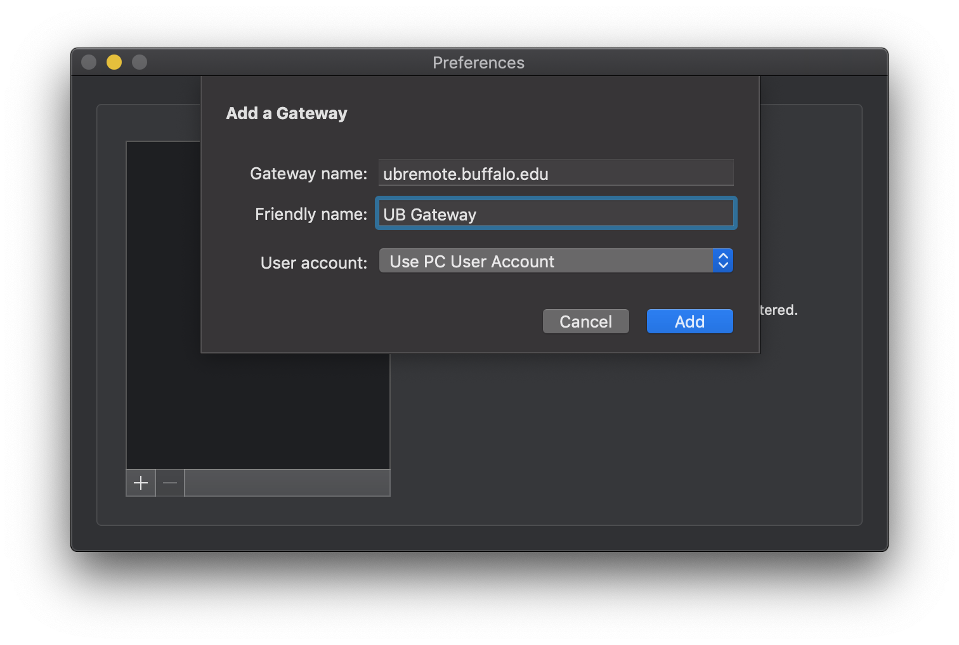Click the Preferences window title
Viewport: 959px width, 645px height.
pos(478,63)
